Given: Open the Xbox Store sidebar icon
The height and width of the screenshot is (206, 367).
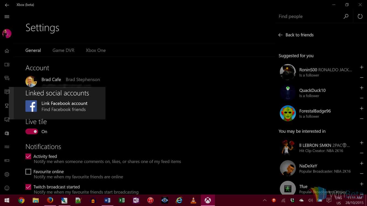Looking at the screenshot, I should pyautogui.click(x=7, y=133).
